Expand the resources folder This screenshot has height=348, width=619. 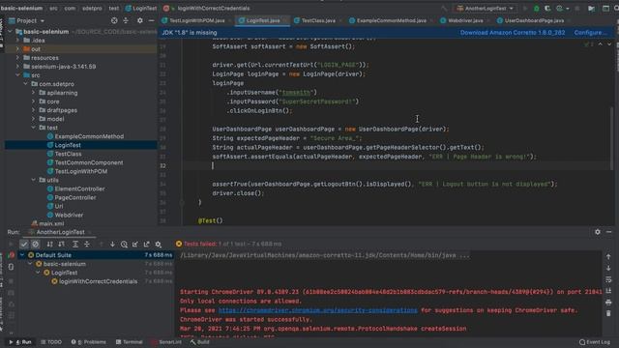[x=17, y=58]
